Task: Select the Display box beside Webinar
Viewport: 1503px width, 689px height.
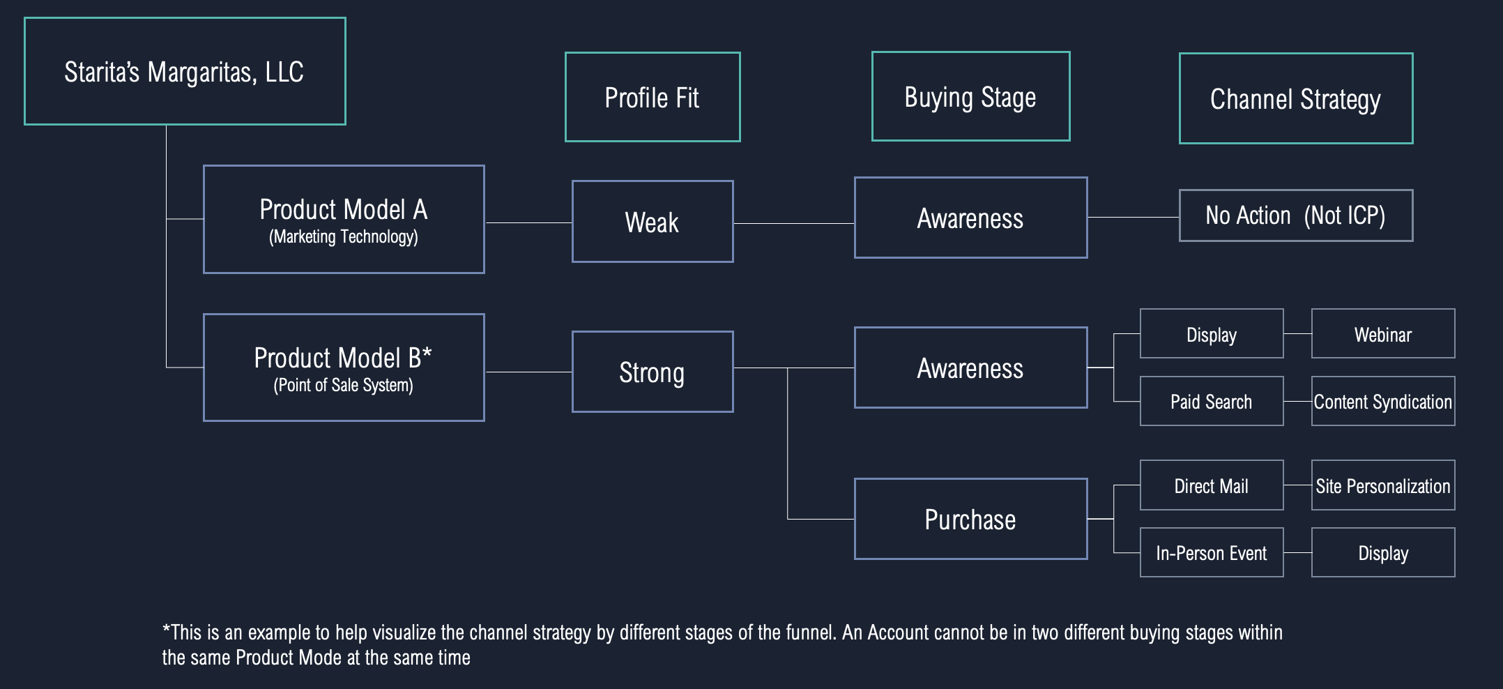Action: 1212,333
